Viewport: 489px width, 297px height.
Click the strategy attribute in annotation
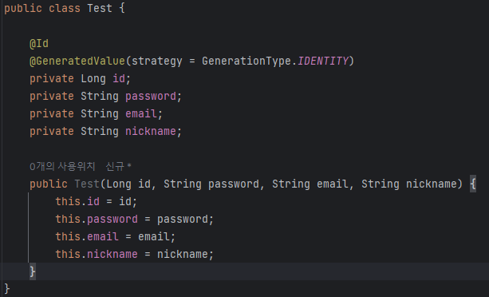click(x=157, y=61)
